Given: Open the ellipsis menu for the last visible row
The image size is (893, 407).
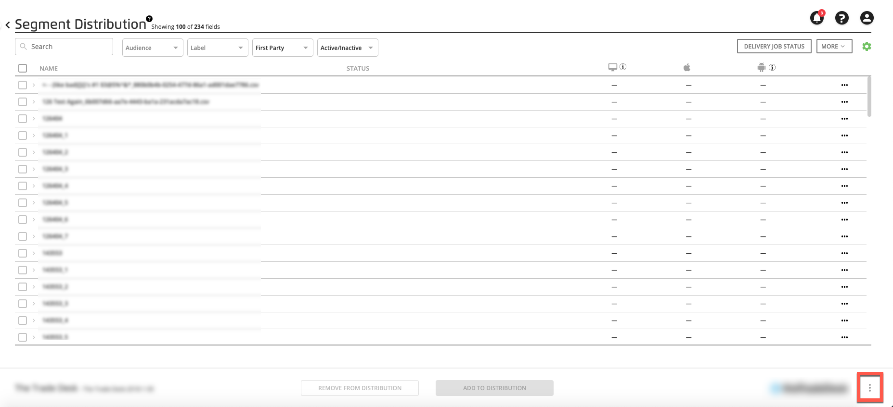Looking at the screenshot, I should tap(844, 337).
